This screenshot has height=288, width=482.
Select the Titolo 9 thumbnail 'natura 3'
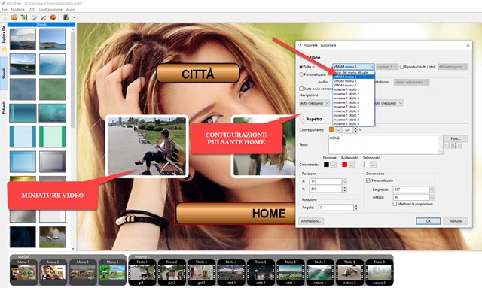coord(379,272)
